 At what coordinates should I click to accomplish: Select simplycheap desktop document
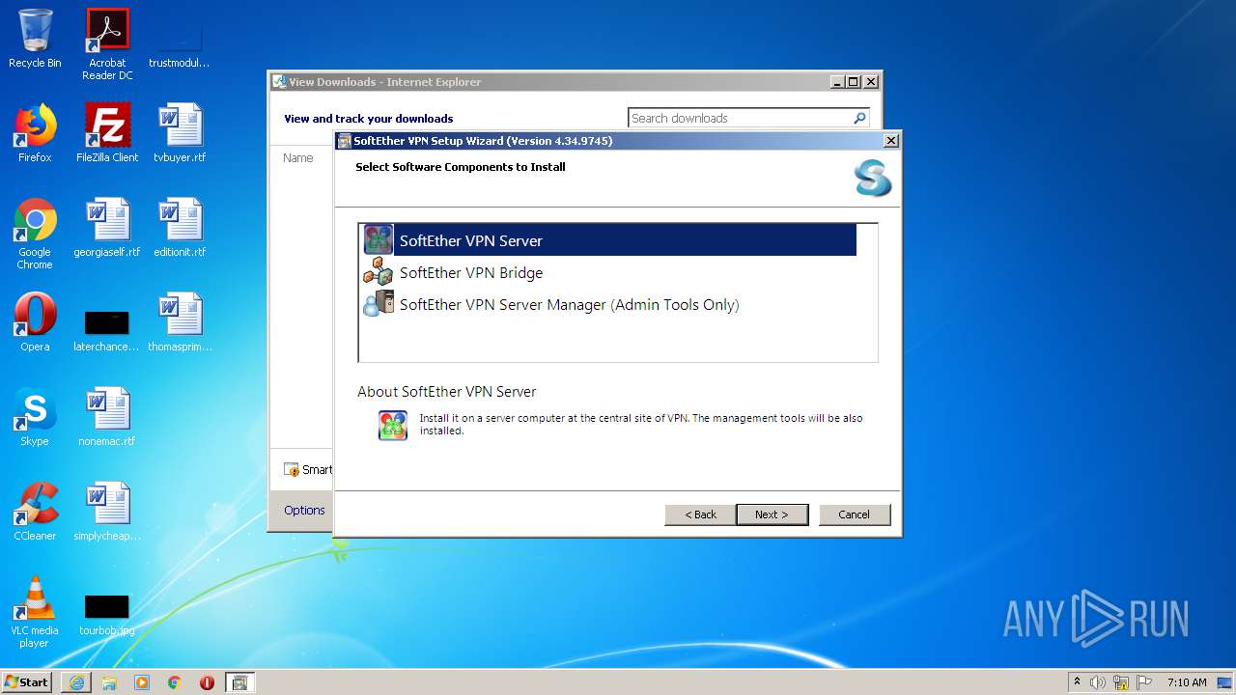click(107, 512)
